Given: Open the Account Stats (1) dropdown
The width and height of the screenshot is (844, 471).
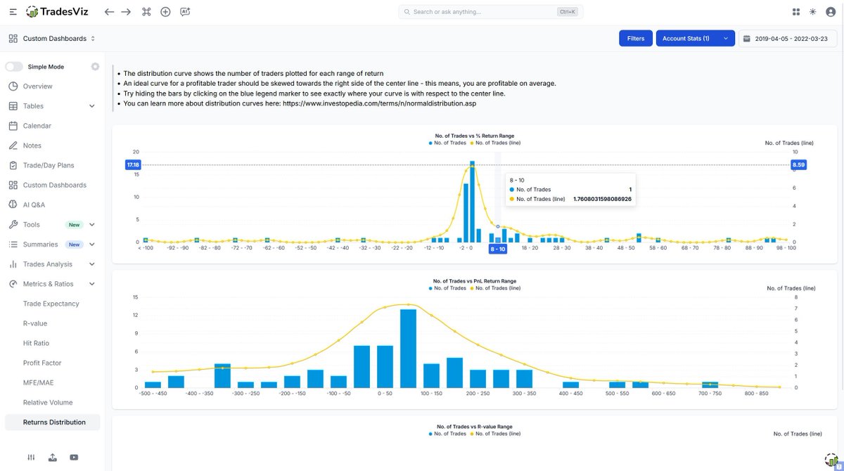Looking at the screenshot, I should [x=695, y=39].
